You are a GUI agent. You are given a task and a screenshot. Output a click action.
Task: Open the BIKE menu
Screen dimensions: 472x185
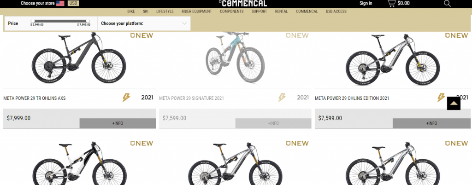point(131,12)
